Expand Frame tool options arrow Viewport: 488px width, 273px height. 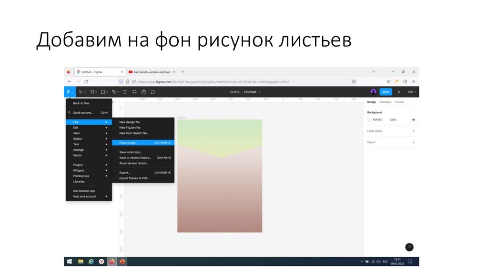(x=96, y=92)
